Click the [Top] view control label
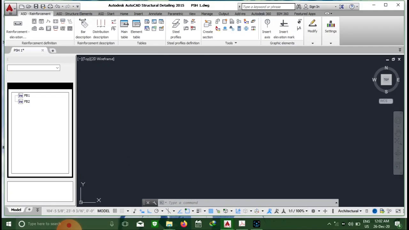This screenshot has width=409, height=230. pyautogui.click(x=87, y=59)
